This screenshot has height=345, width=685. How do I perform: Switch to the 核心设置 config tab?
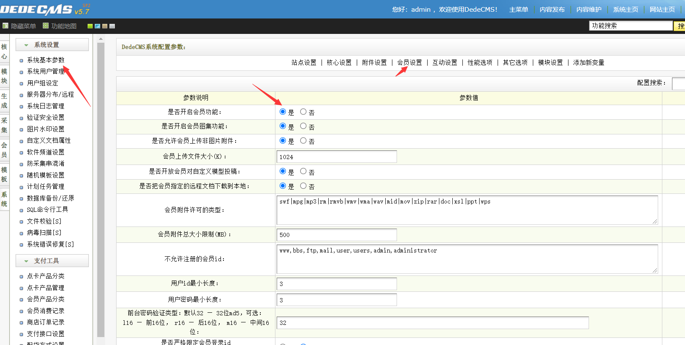[x=339, y=62]
